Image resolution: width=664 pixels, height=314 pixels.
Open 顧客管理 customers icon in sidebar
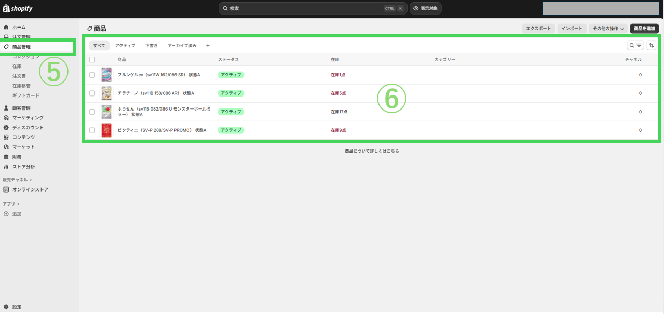pos(6,108)
